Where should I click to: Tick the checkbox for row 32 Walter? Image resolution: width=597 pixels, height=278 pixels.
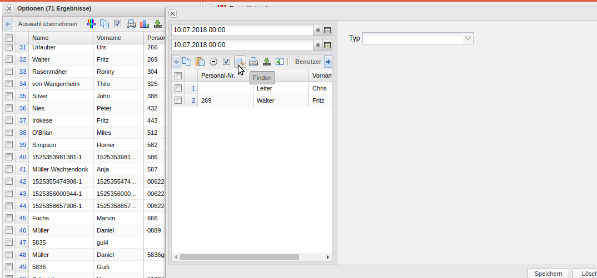[9, 59]
